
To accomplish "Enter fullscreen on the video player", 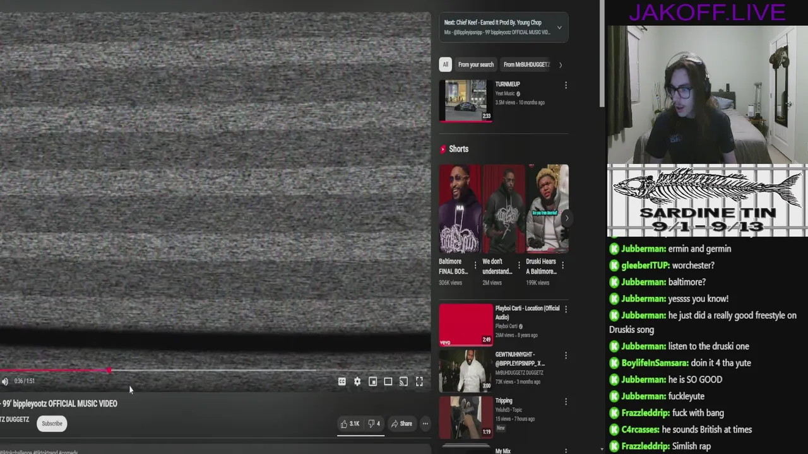I will (419, 381).
